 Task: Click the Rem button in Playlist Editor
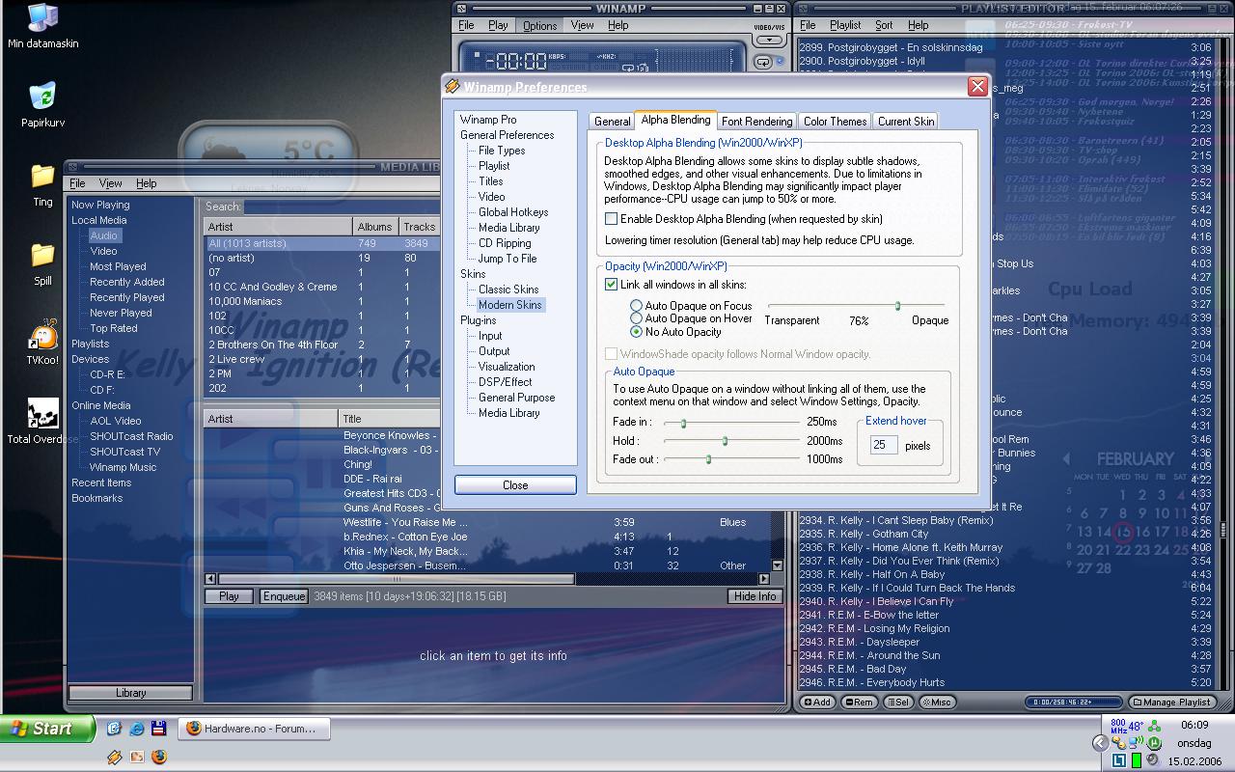860,702
